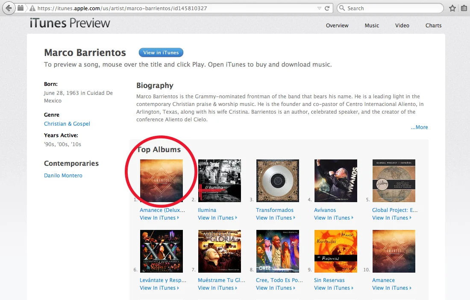Open the Overview tab
The height and width of the screenshot is (300, 470).
coord(337,26)
